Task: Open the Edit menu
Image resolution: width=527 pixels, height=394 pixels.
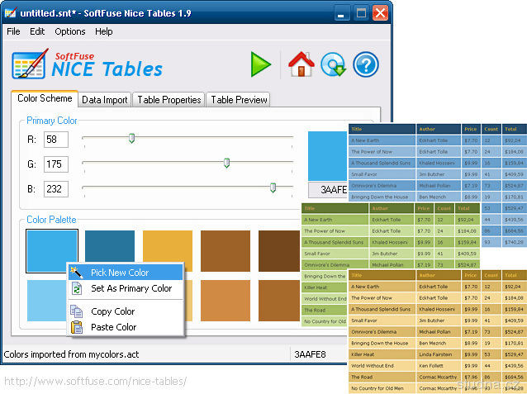Action: tap(37, 31)
